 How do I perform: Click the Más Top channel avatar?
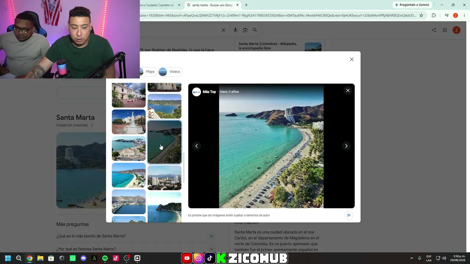click(x=196, y=92)
